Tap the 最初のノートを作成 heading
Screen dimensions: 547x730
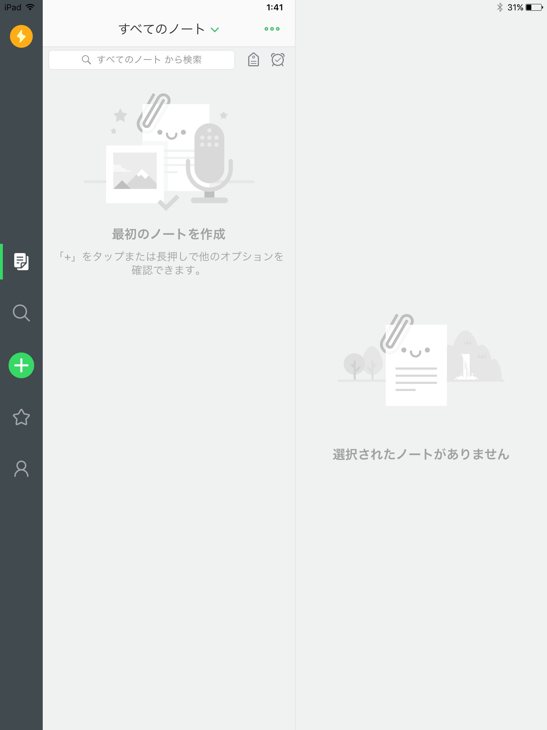tap(169, 234)
